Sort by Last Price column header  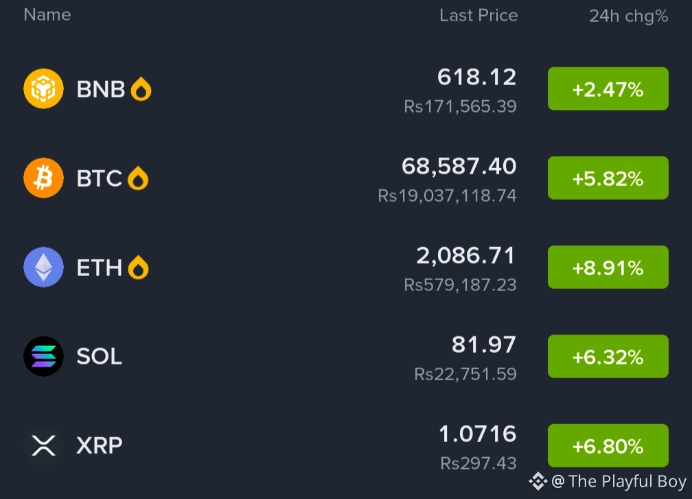coord(478,15)
